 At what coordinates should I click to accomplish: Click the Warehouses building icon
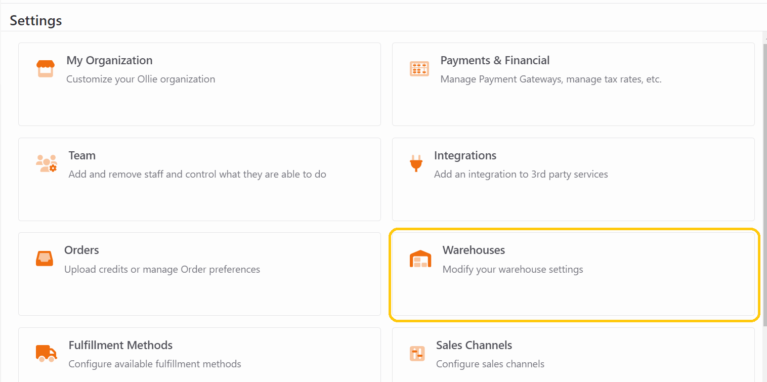click(x=420, y=259)
